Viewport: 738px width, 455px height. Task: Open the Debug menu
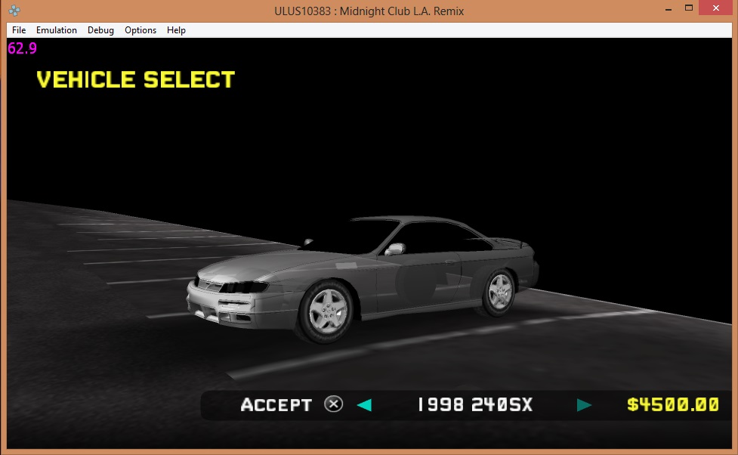point(100,30)
